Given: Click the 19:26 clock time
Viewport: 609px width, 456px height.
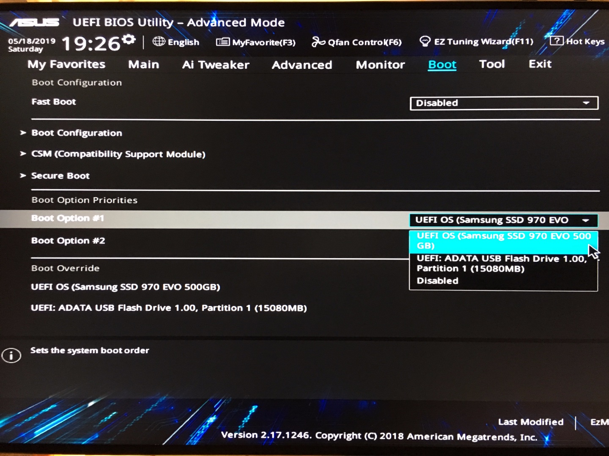Looking at the screenshot, I should coord(91,43).
